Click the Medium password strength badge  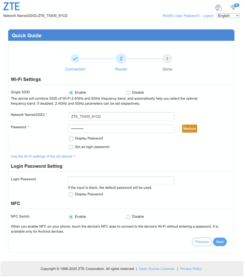(x=190, y=129)
